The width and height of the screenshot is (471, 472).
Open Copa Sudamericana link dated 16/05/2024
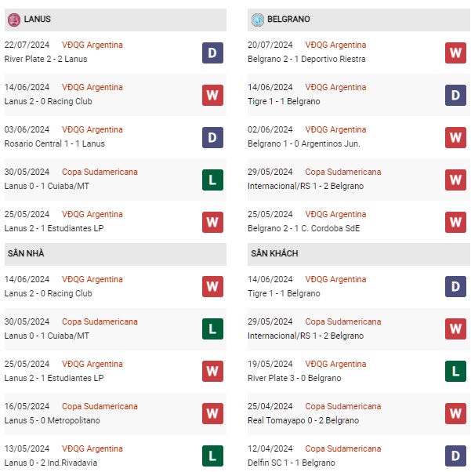click(x=100, y=406)
